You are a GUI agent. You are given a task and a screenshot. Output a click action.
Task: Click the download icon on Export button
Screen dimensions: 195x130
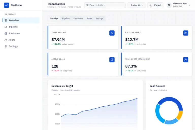point(151,5)
